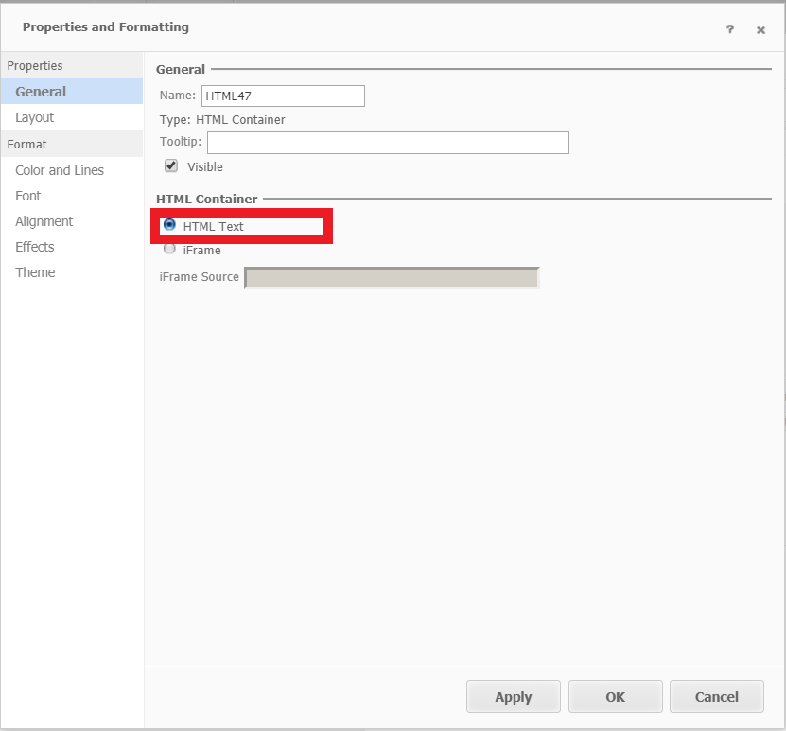This screenshot has height=731, width=786.
Task: Click the iFrame Source input field
Action: point(392,277)
